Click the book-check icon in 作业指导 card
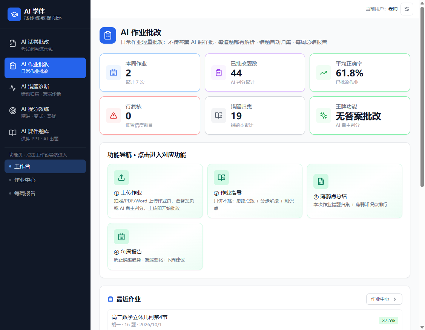The height and width of the screenshot is (330, 425). (x=221, y=178)
